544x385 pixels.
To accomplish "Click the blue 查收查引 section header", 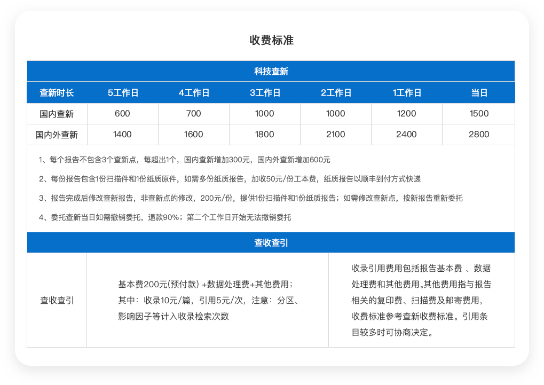I will (271, 242).
